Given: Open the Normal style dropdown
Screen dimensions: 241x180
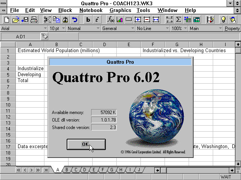Looking at the screenshot, I should tap(83, 28).
